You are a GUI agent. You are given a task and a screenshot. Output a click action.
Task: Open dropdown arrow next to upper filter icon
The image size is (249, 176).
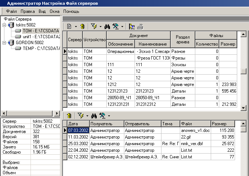[100, 27]
